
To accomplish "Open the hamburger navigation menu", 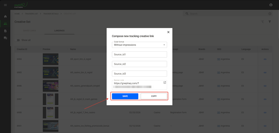I will click(5, 5).
